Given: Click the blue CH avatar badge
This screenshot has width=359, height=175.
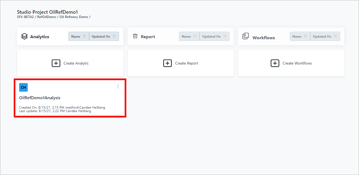Looking at the screenshot, I should pyautogui.click(x=23, y=87).
